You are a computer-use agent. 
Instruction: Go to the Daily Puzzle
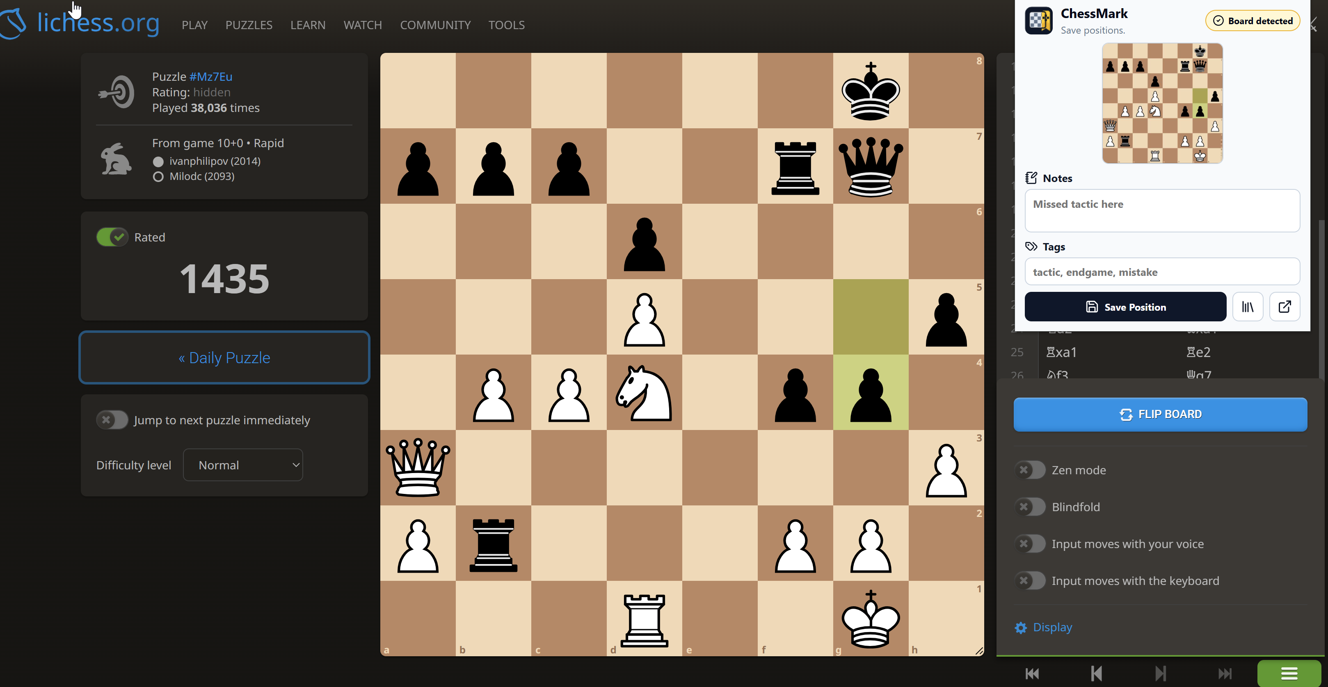[224, 357]
